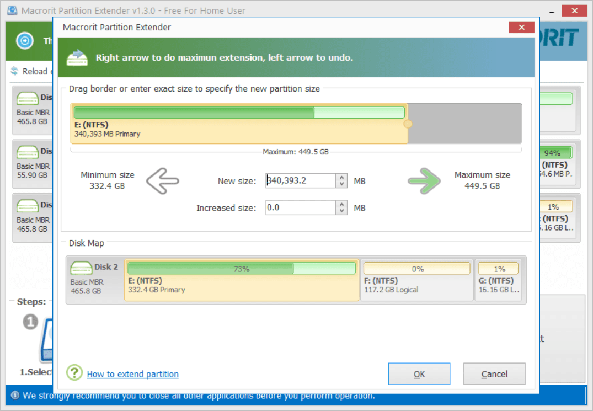Confirm with the OK button
The width and height of the screenshot is (593, 411).
click(x=419, y=374)
